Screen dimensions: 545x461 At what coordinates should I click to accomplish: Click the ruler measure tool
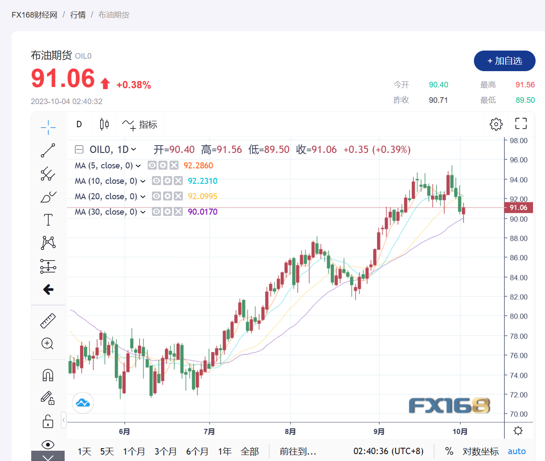click(48, 321)
